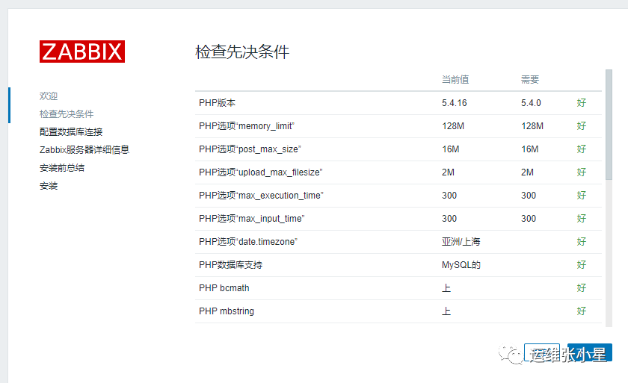The height and width of the screenshot is (383, 628).
Task: Click 好 status in PHP mbstring row
Action: (x=582, y=311)
